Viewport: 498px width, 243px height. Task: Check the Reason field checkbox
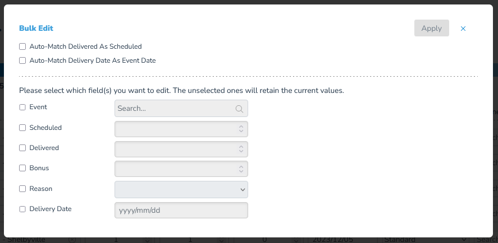coord(22,189)
